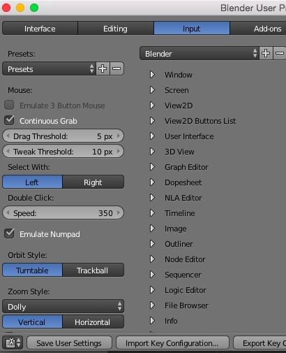Open the editor type selector icon
This screenshot has height=353, width=286.
13,343
